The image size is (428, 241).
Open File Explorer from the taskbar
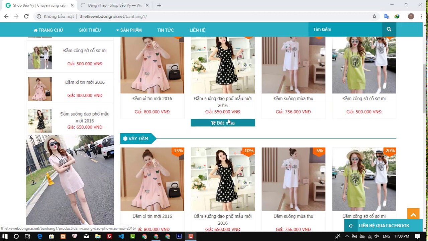(x=98, y=236)
